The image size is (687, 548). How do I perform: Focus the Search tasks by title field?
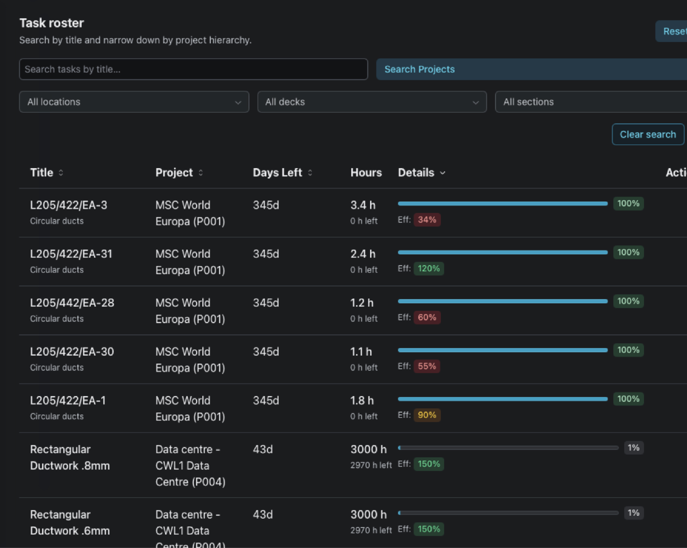(x=193, y=69)
